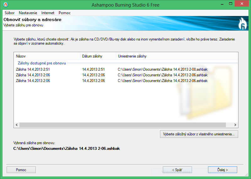
Task: Close the Ashampoo Burning Studio window
Action: point(242,4)
